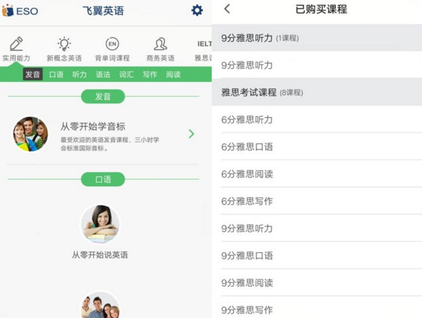Click the 飞翼英语 app title
This screenshot has height=318, width=422.
coord(103,11)
